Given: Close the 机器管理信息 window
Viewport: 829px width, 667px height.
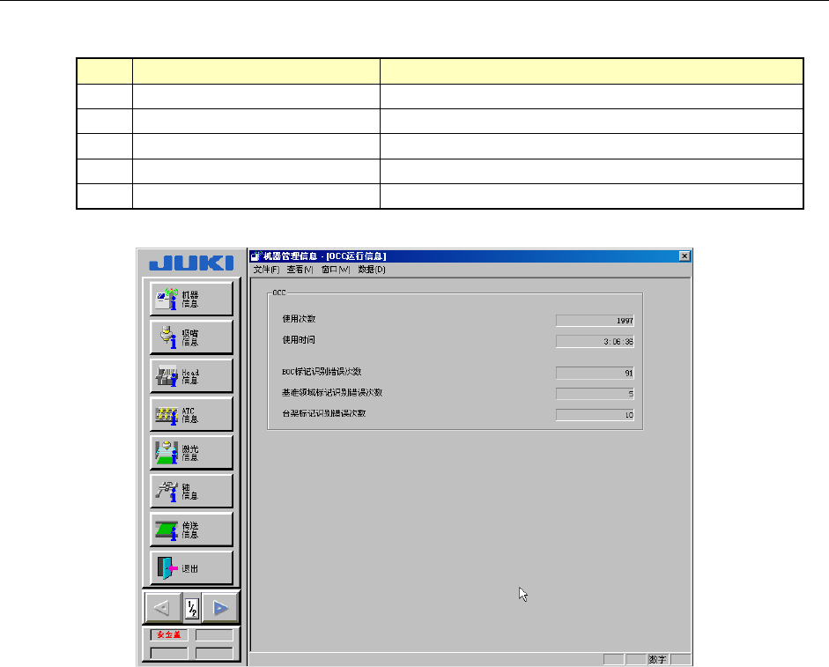Looking at the screenshot, I should (685, 256).
